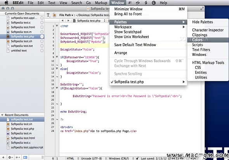Select checked Softpedia test.php window entry
The width and height of the screenshot is (229, 160).
click(x=148, y=82)
